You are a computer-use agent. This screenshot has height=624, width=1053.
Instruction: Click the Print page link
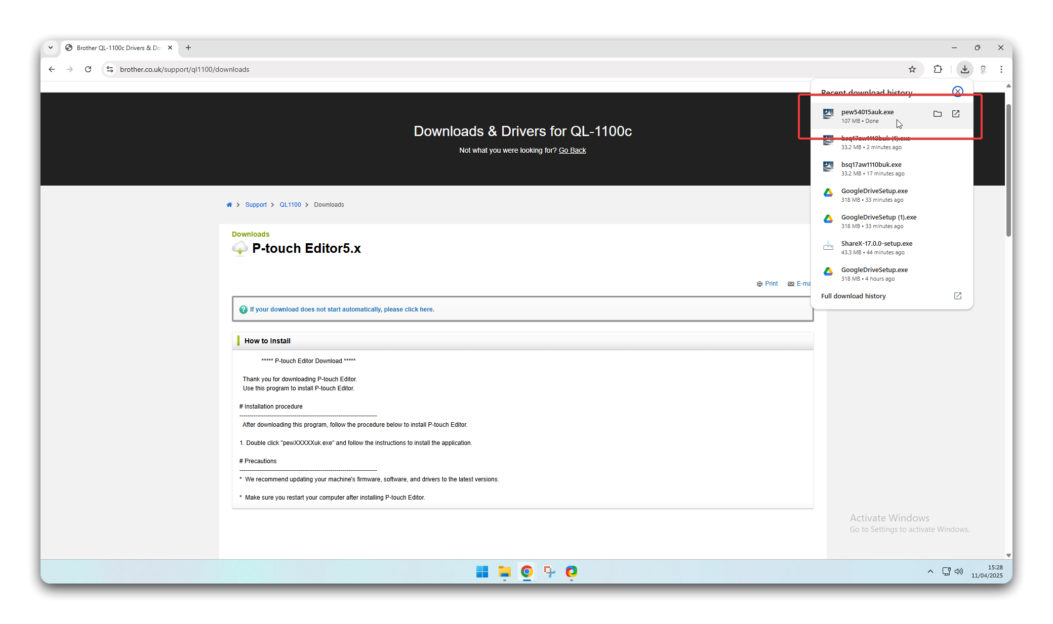[771, 284]
